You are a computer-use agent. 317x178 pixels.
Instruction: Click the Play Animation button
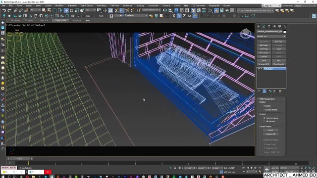(252, 168)
